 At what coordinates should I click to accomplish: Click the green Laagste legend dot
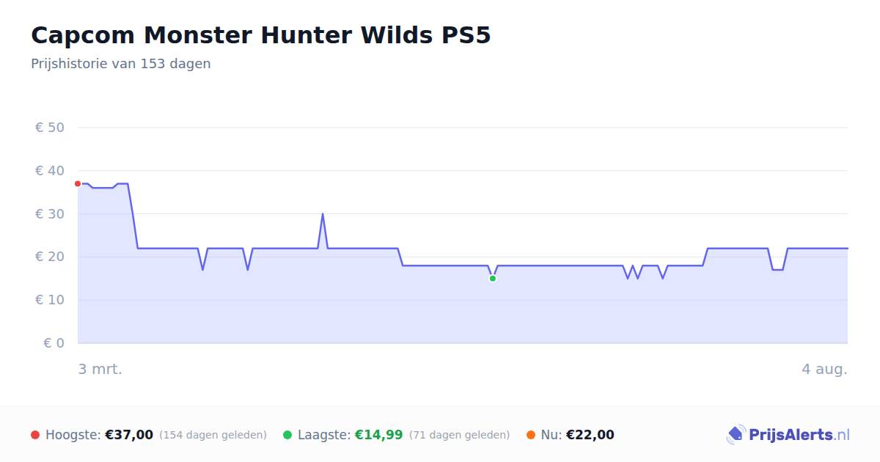click(287, 435)
